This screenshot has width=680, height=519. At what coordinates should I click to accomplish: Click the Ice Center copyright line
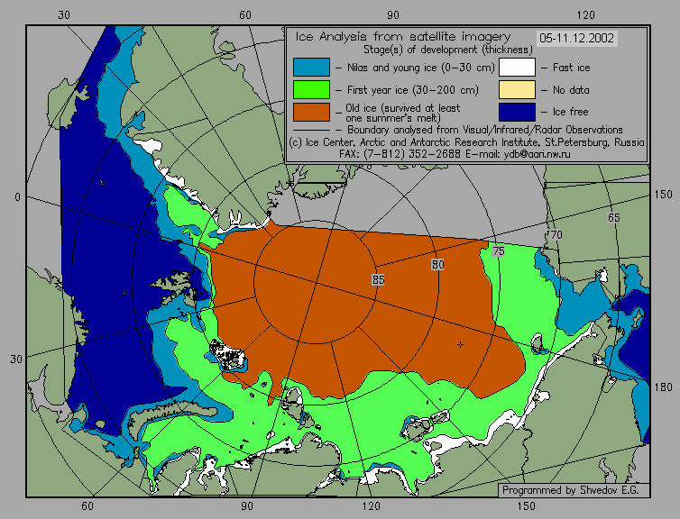point(466,142)
